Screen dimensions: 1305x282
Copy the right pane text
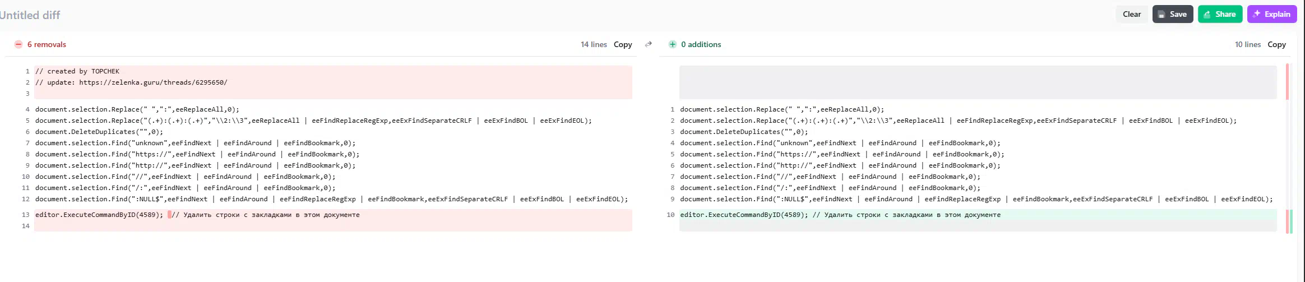tap(1276, 44)
